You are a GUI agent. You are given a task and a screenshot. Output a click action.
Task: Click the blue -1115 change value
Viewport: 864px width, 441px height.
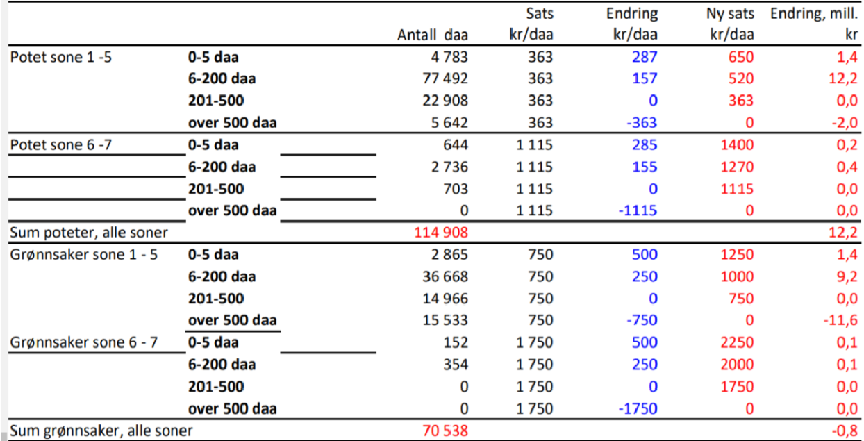(637, 210)
